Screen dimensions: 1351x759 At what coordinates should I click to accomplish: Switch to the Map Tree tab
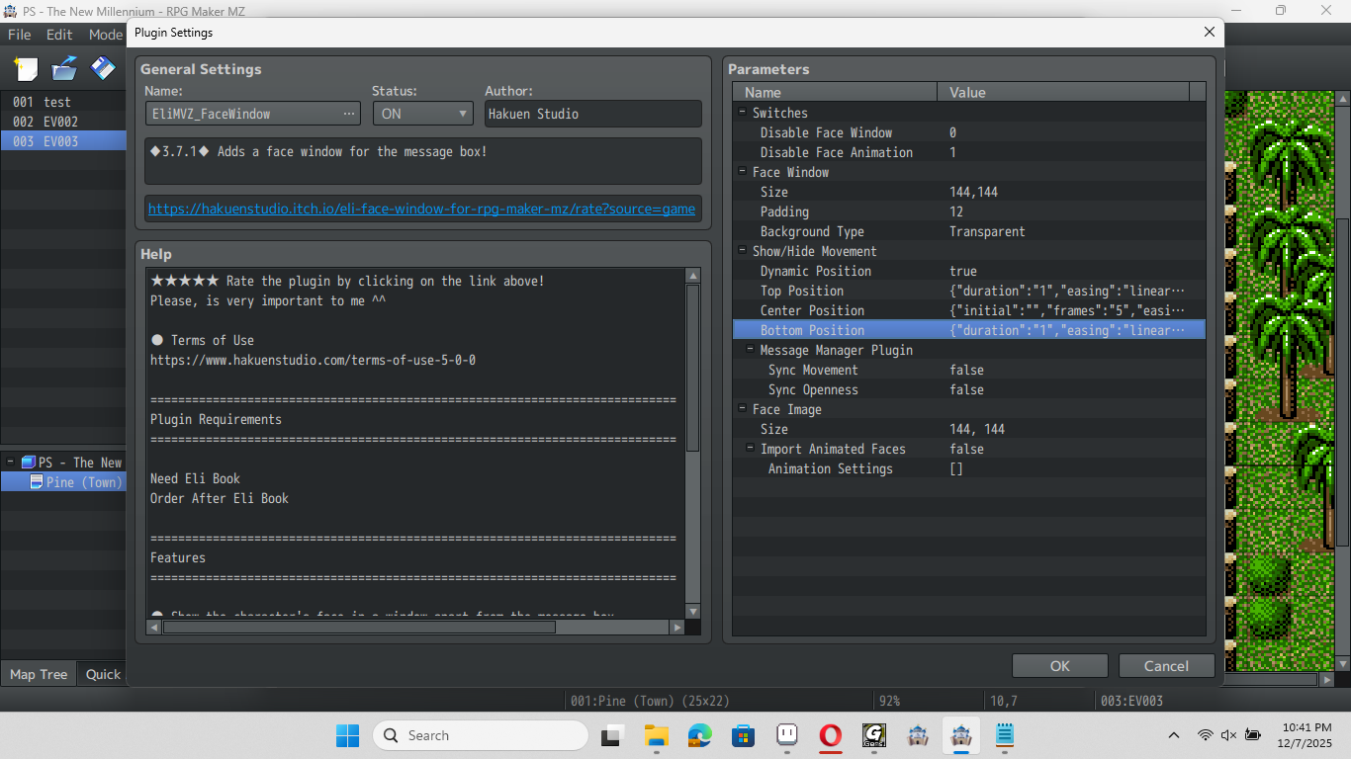click(x=39, y=674)
